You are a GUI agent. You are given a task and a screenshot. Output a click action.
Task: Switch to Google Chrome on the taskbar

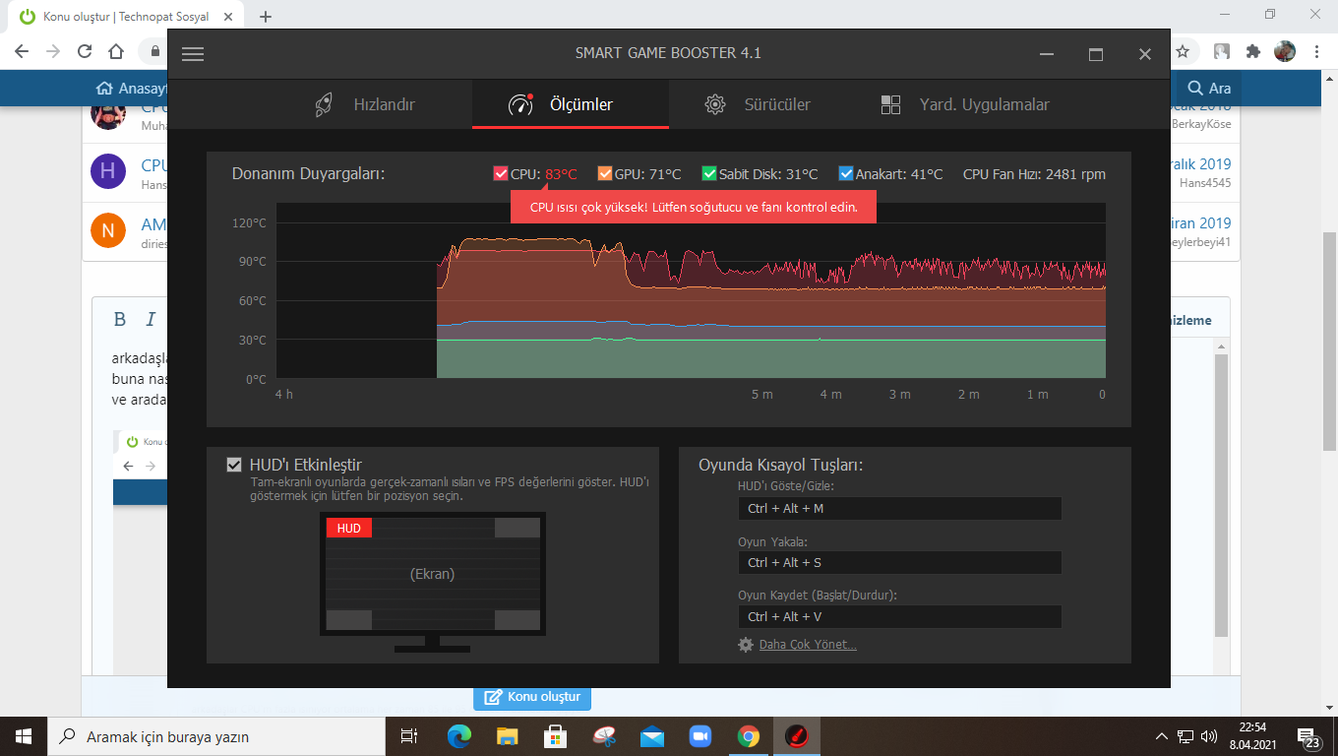[748, 736]
